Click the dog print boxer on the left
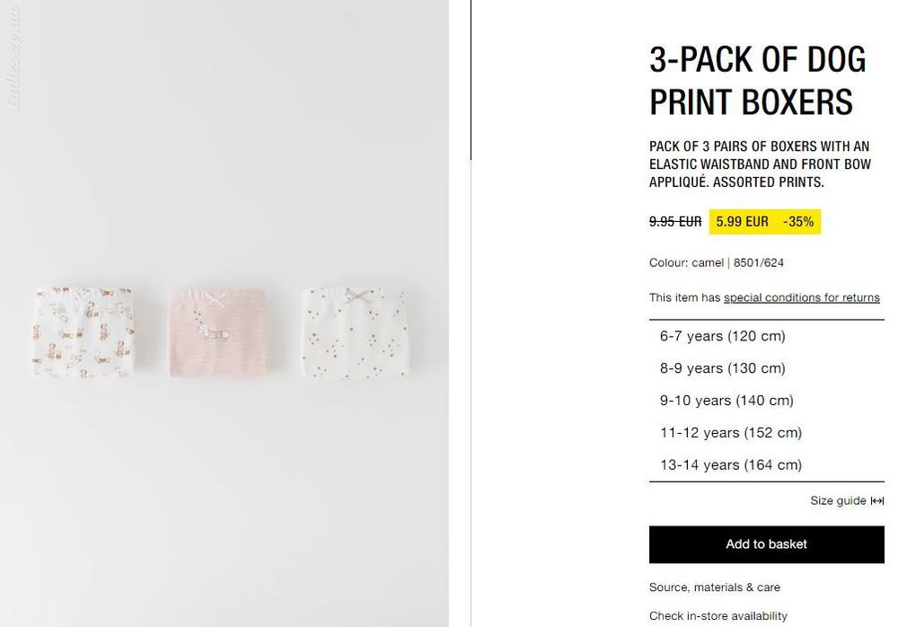 tap(84, 332)
